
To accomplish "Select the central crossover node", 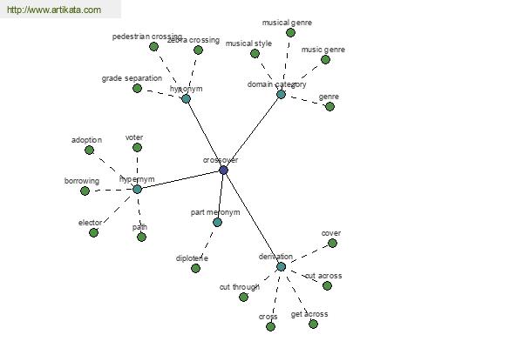I will (x=223, y=171).
